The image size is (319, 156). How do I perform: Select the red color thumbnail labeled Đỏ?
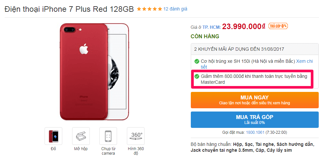(x=53, y=136)
